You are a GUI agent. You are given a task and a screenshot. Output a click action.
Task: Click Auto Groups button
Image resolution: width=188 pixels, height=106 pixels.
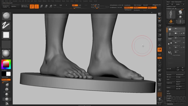pos(138,5)
